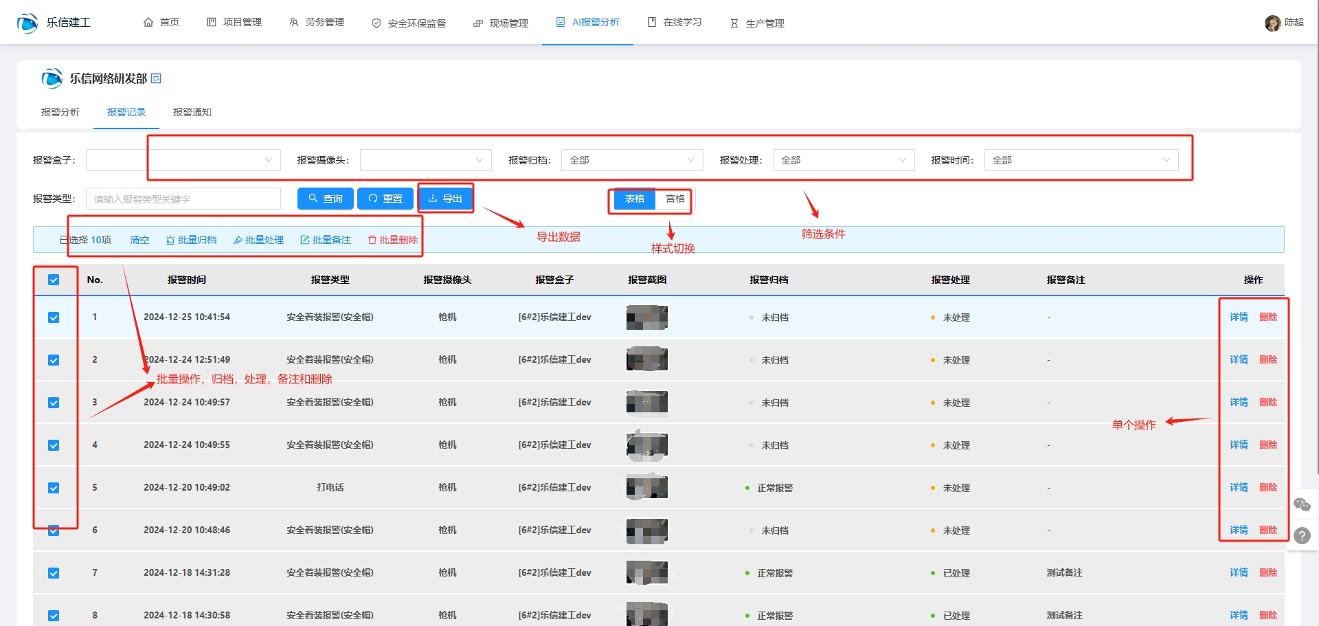Open 现场管理 in top navigation

[x=501, y=23]
